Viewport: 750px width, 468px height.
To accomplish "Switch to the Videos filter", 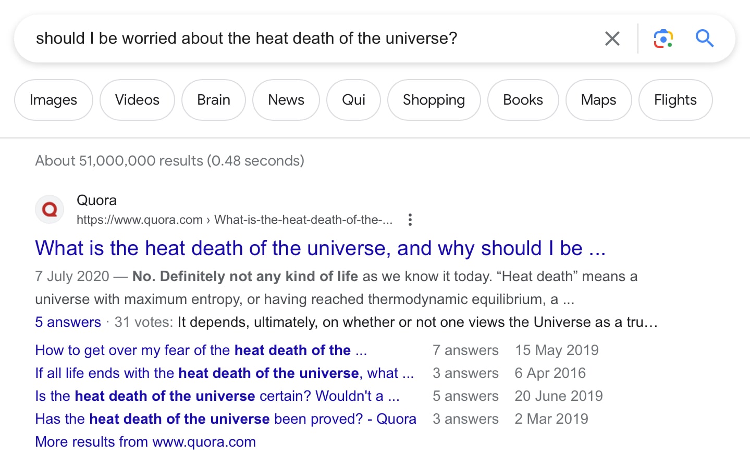I will pos(137,100).
